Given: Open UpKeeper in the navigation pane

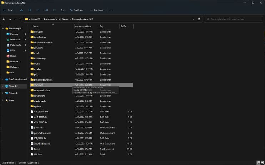Looking at the screenshot, I should pyautogui.click(x=15, y=67).
